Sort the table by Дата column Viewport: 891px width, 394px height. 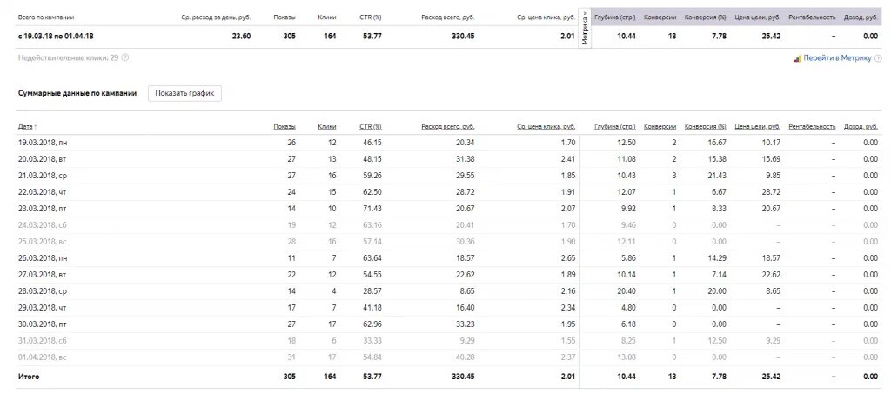(26, 127)
